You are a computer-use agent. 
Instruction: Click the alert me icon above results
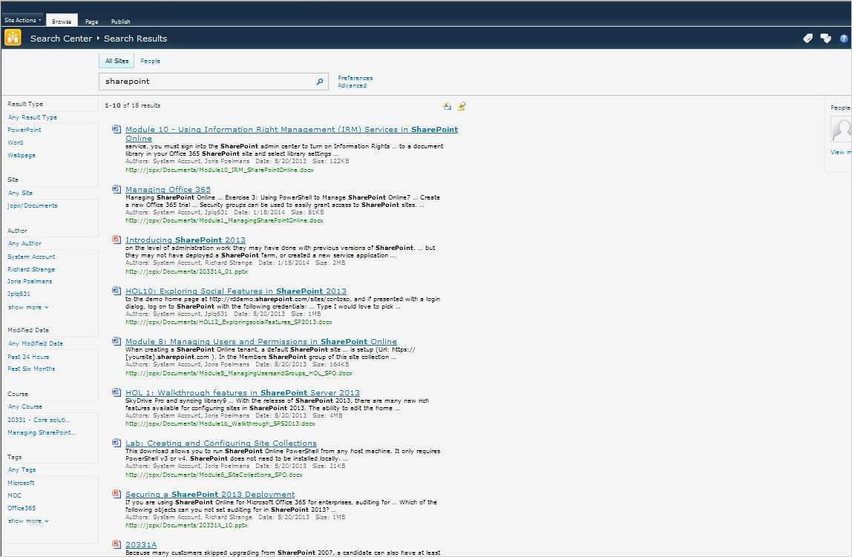coord(447,106)
